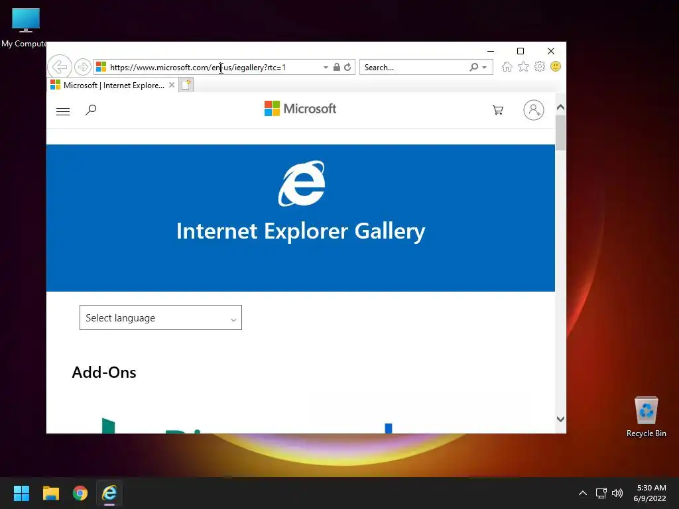Viewport: 679px width, 509px height.
Task: Click the scrollbar down arrow
Action: (x=560, y=419)
